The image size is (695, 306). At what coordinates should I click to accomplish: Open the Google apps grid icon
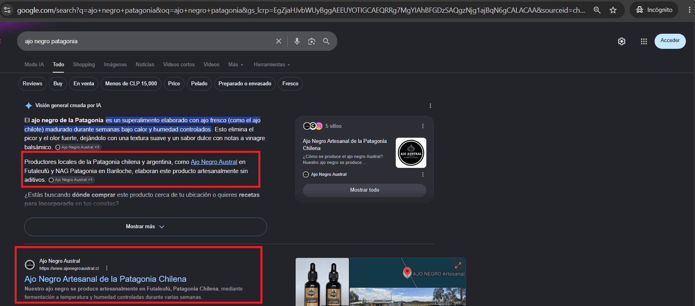[x=644, y=41]
